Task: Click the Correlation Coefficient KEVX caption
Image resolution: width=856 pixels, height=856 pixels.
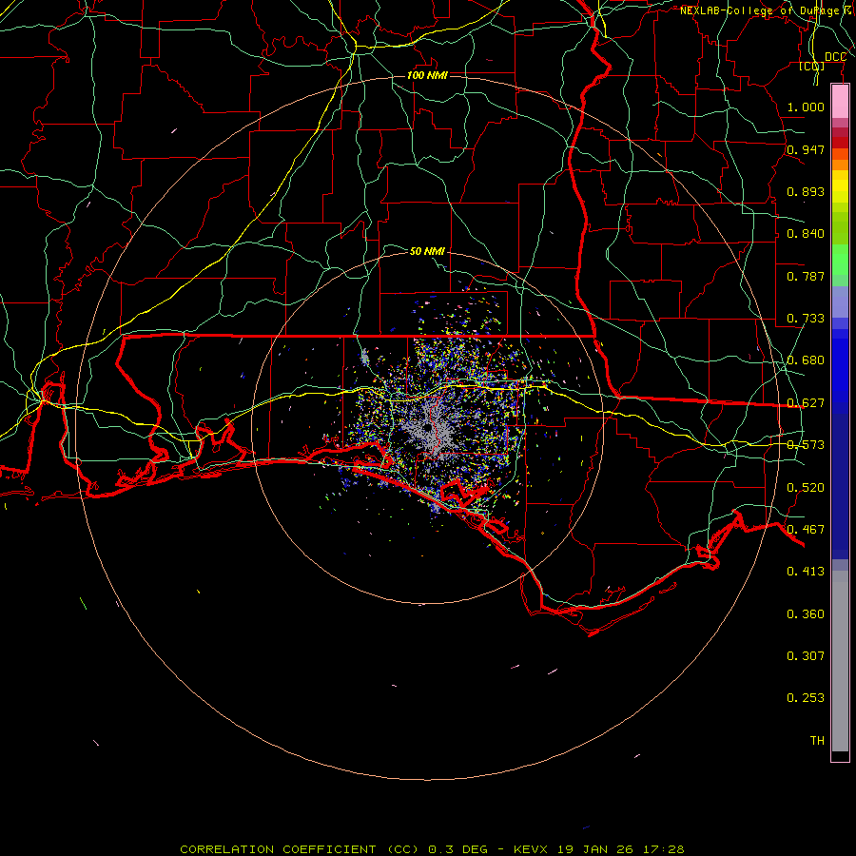Action: (x=432, y=849)
